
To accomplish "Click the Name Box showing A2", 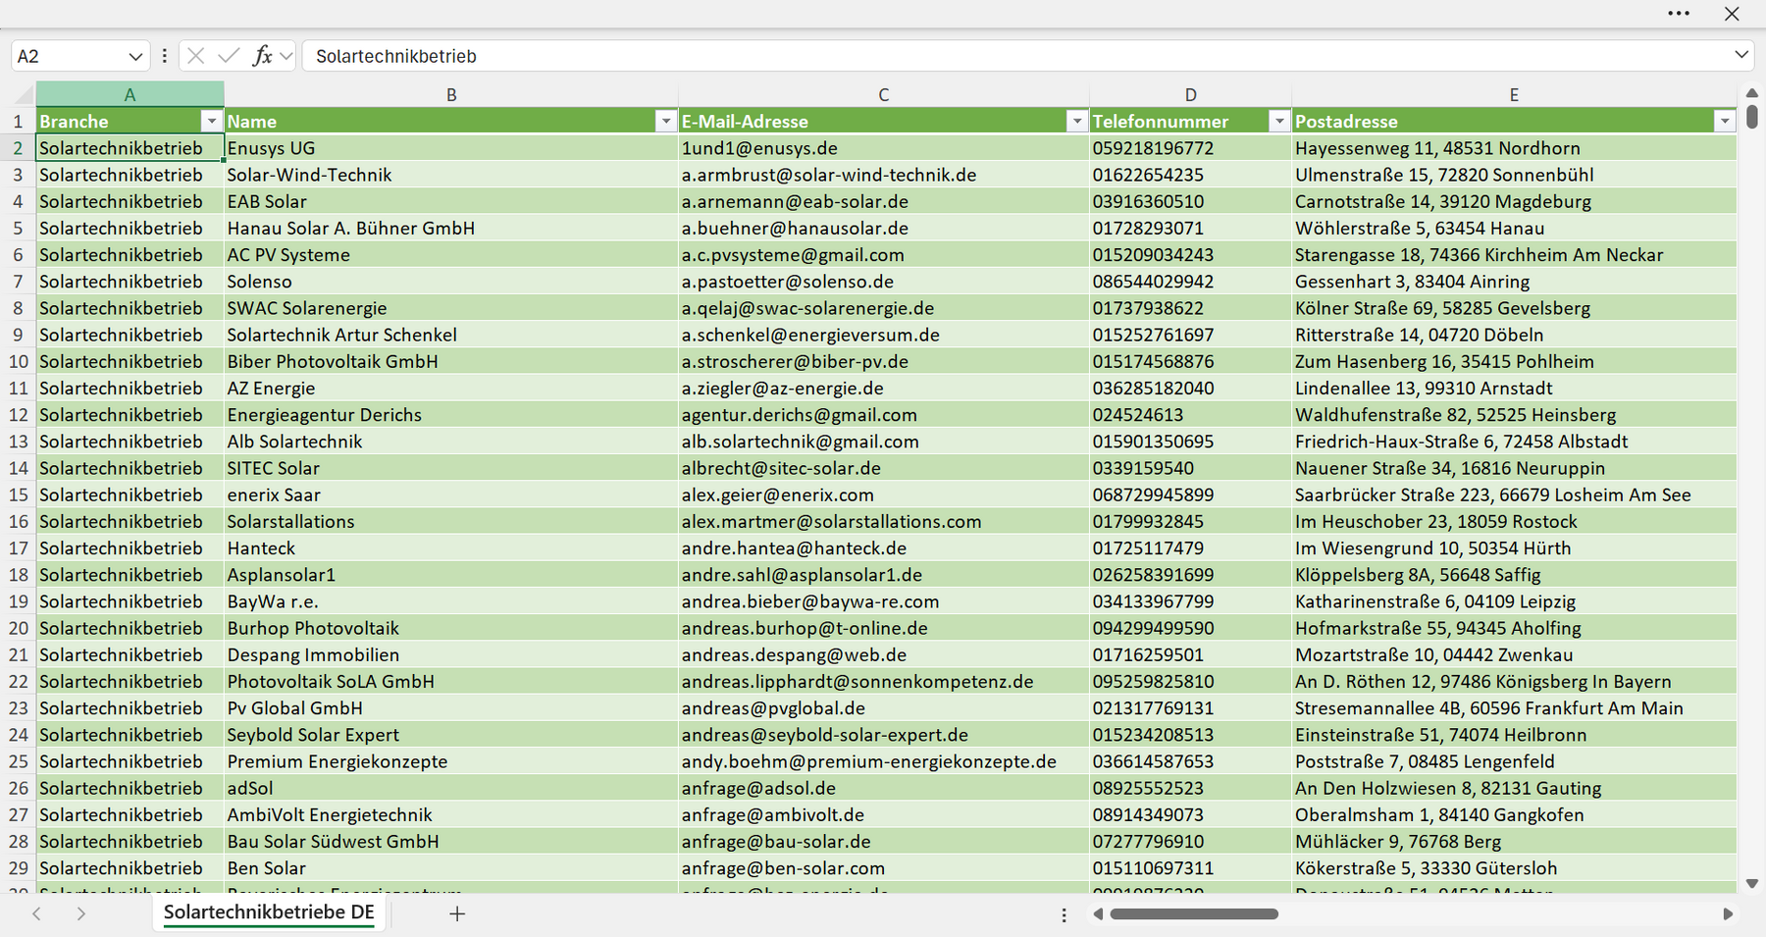I will click(69, 56).
